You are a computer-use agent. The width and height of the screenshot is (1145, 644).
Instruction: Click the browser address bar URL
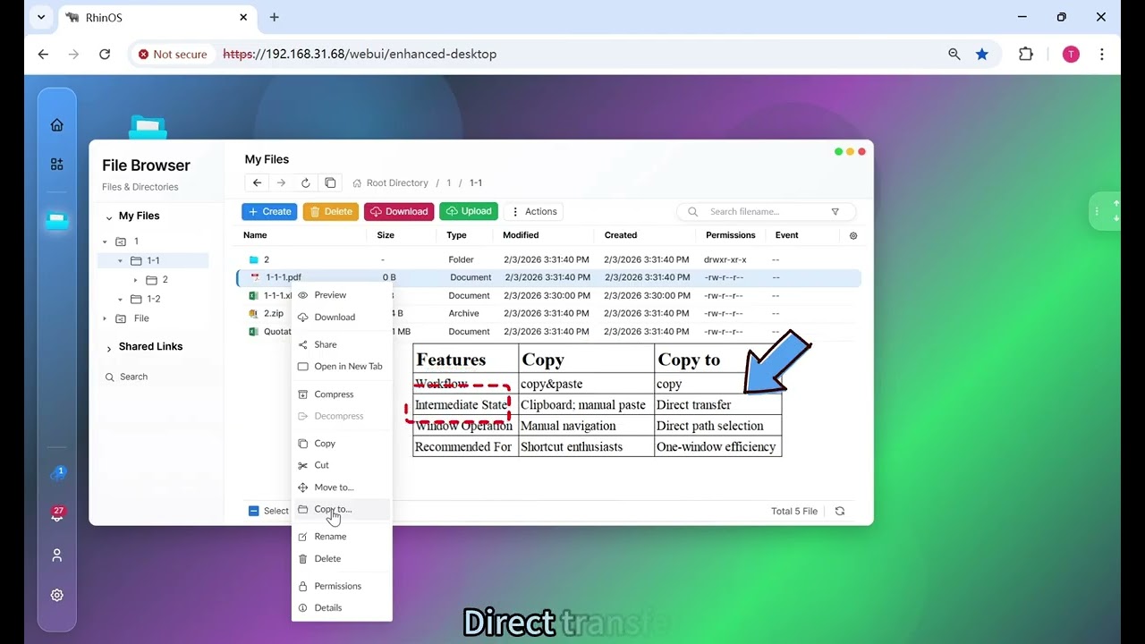(360, 54)
